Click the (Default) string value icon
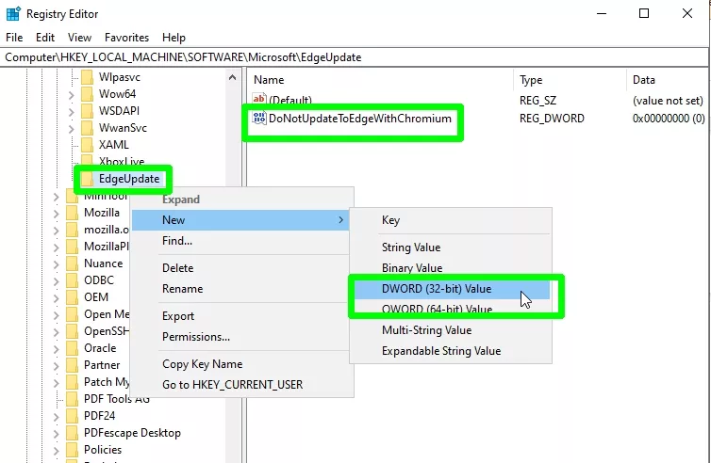Screen dimensions: 711x463 point(259,98)
